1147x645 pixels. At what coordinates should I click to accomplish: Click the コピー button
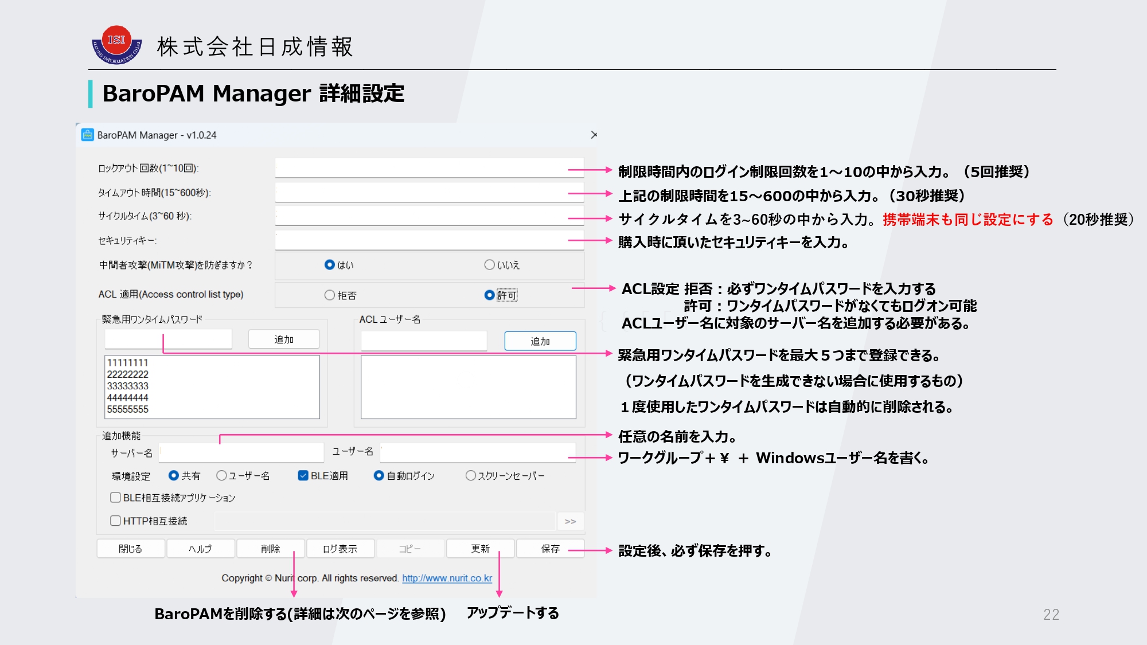[x=410, y=549]
